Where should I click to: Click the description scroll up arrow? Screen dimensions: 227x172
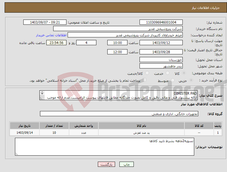click(x=42, y=92)
